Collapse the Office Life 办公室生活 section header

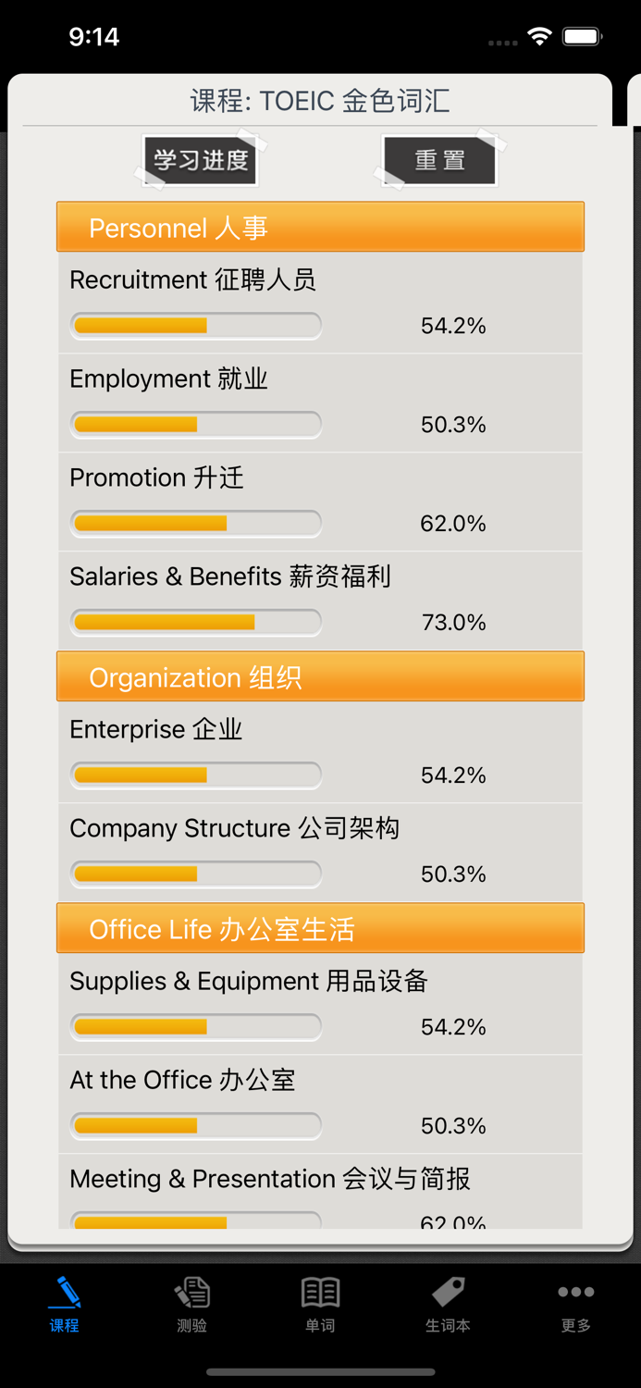320,928
